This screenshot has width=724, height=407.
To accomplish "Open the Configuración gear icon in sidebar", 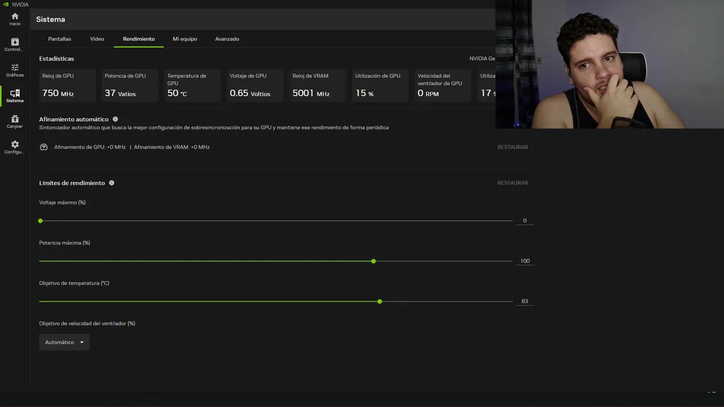I will (x=15, y=144).
